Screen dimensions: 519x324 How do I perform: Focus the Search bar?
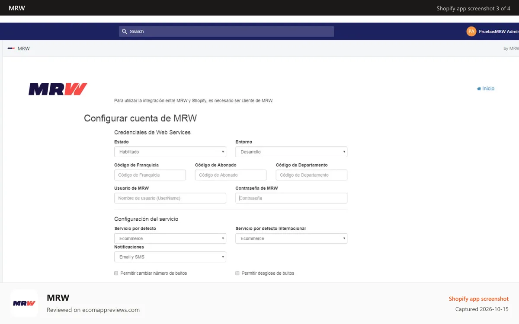(x=226, y=32)
